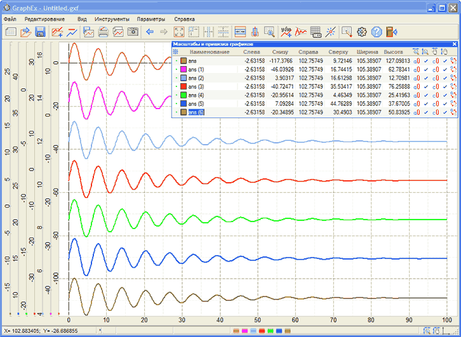Open the Параметры menu
Screen dimensions: 461x337
[150, 19]
